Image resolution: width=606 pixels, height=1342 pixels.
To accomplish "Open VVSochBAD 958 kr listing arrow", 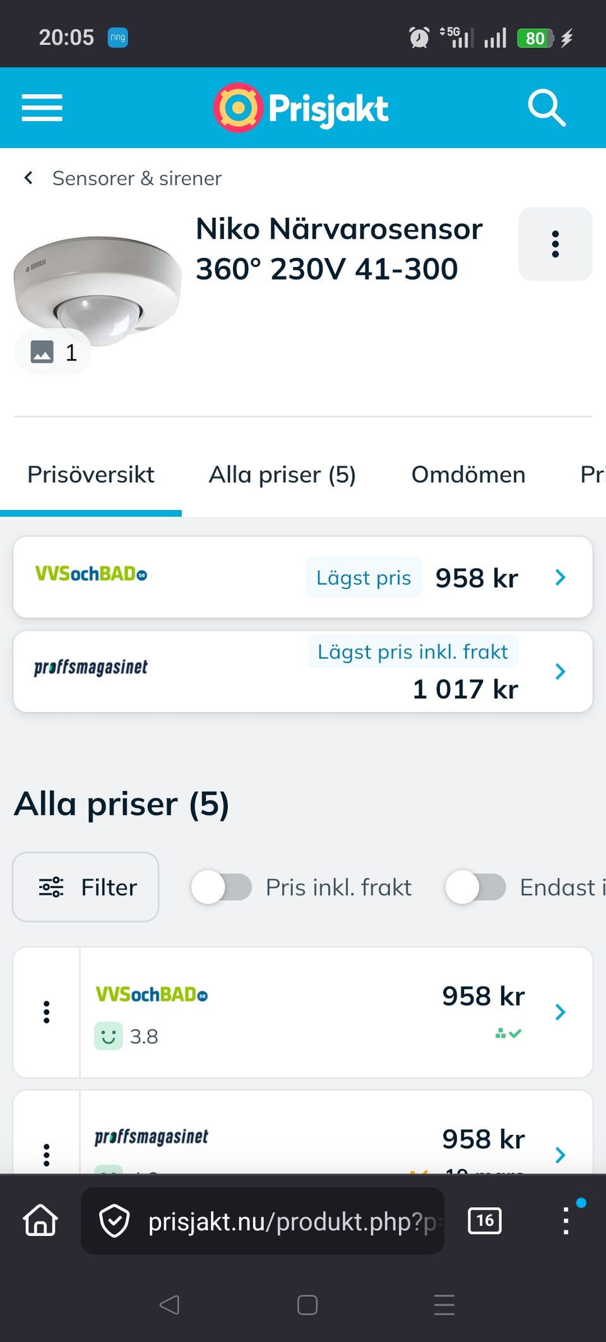I will 560,1012.
